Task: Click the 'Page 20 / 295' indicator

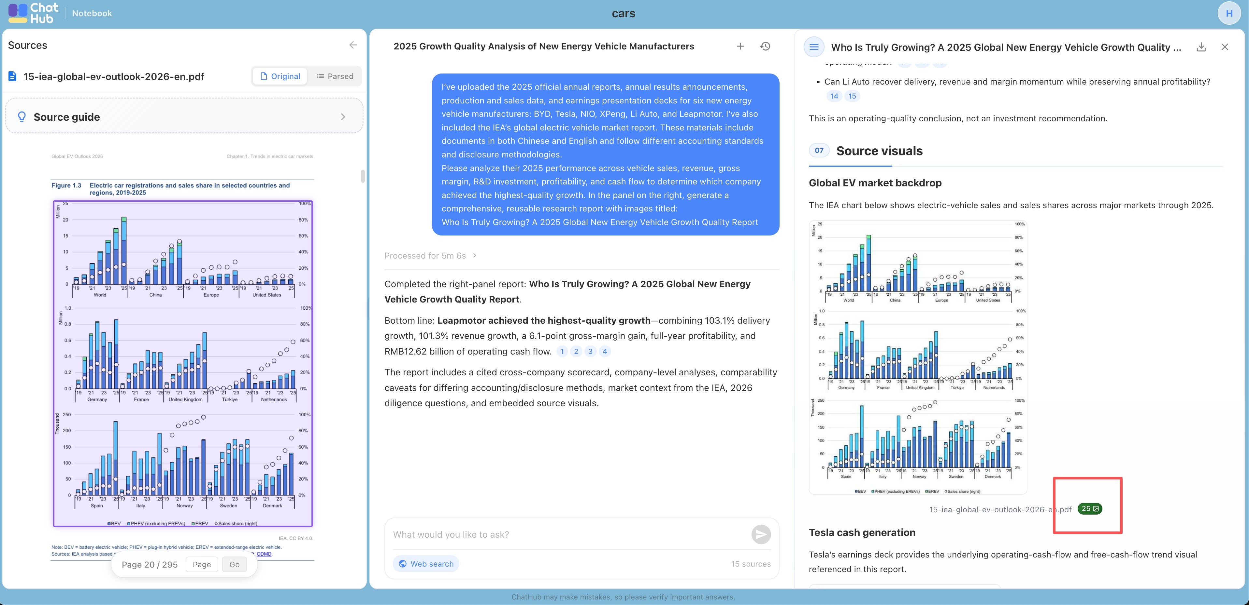Action: tap(149, 564)
